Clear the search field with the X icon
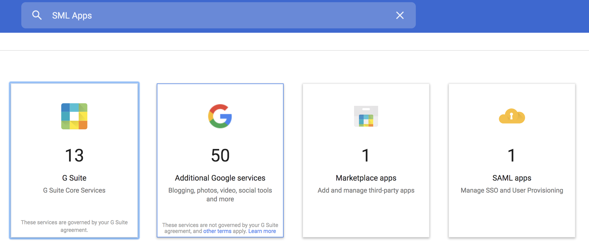589x251 pixels. click(400, 16)
